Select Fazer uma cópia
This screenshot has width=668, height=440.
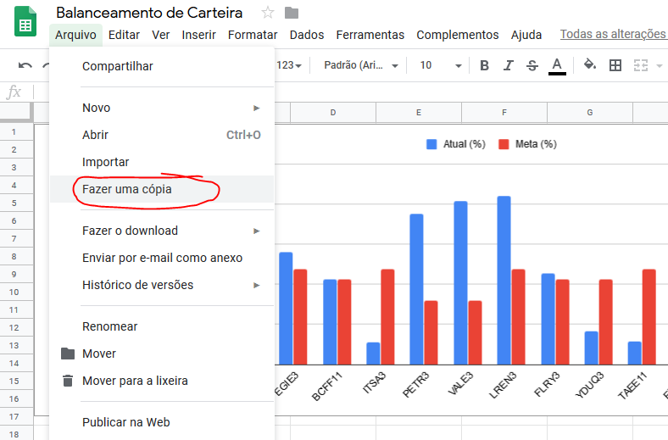(x=162, y=189)
